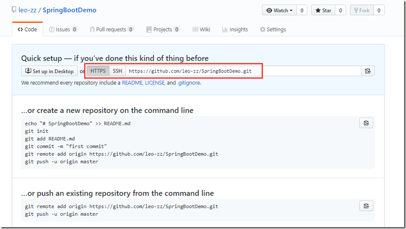406x229 pixels.
Task: Click the Fork button
Action: click(x=360, y=10)
